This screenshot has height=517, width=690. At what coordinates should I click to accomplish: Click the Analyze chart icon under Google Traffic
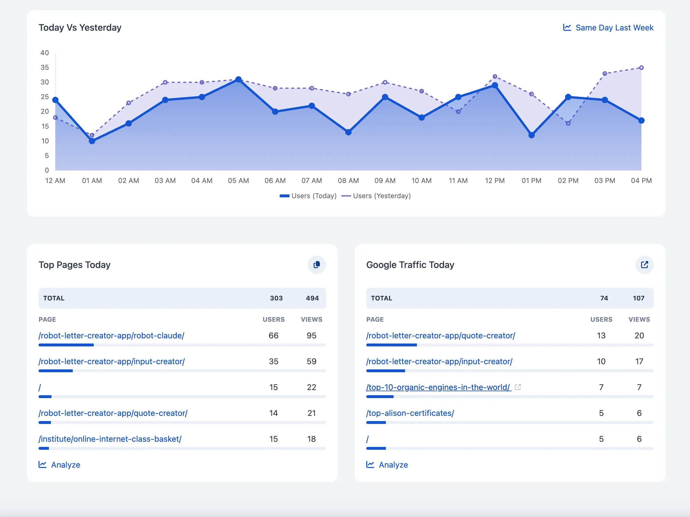pos(370,464)
